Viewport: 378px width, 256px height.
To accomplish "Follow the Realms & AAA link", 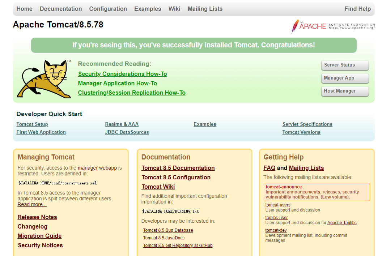I will pyautogui.click(x=122, y=124).
